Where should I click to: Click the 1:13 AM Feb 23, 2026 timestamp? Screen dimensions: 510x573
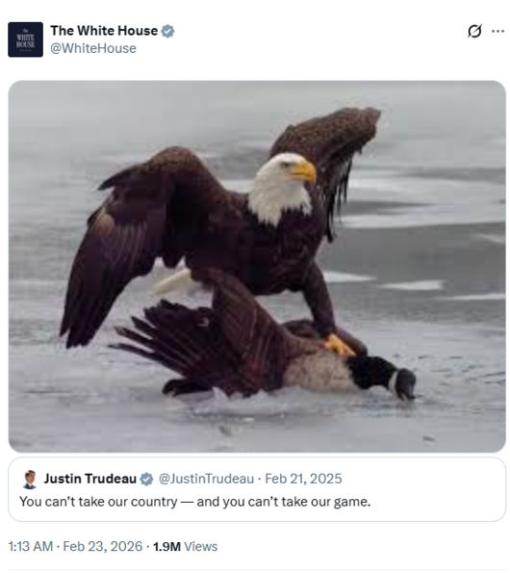pyautogui.click(x=75, y=547)
